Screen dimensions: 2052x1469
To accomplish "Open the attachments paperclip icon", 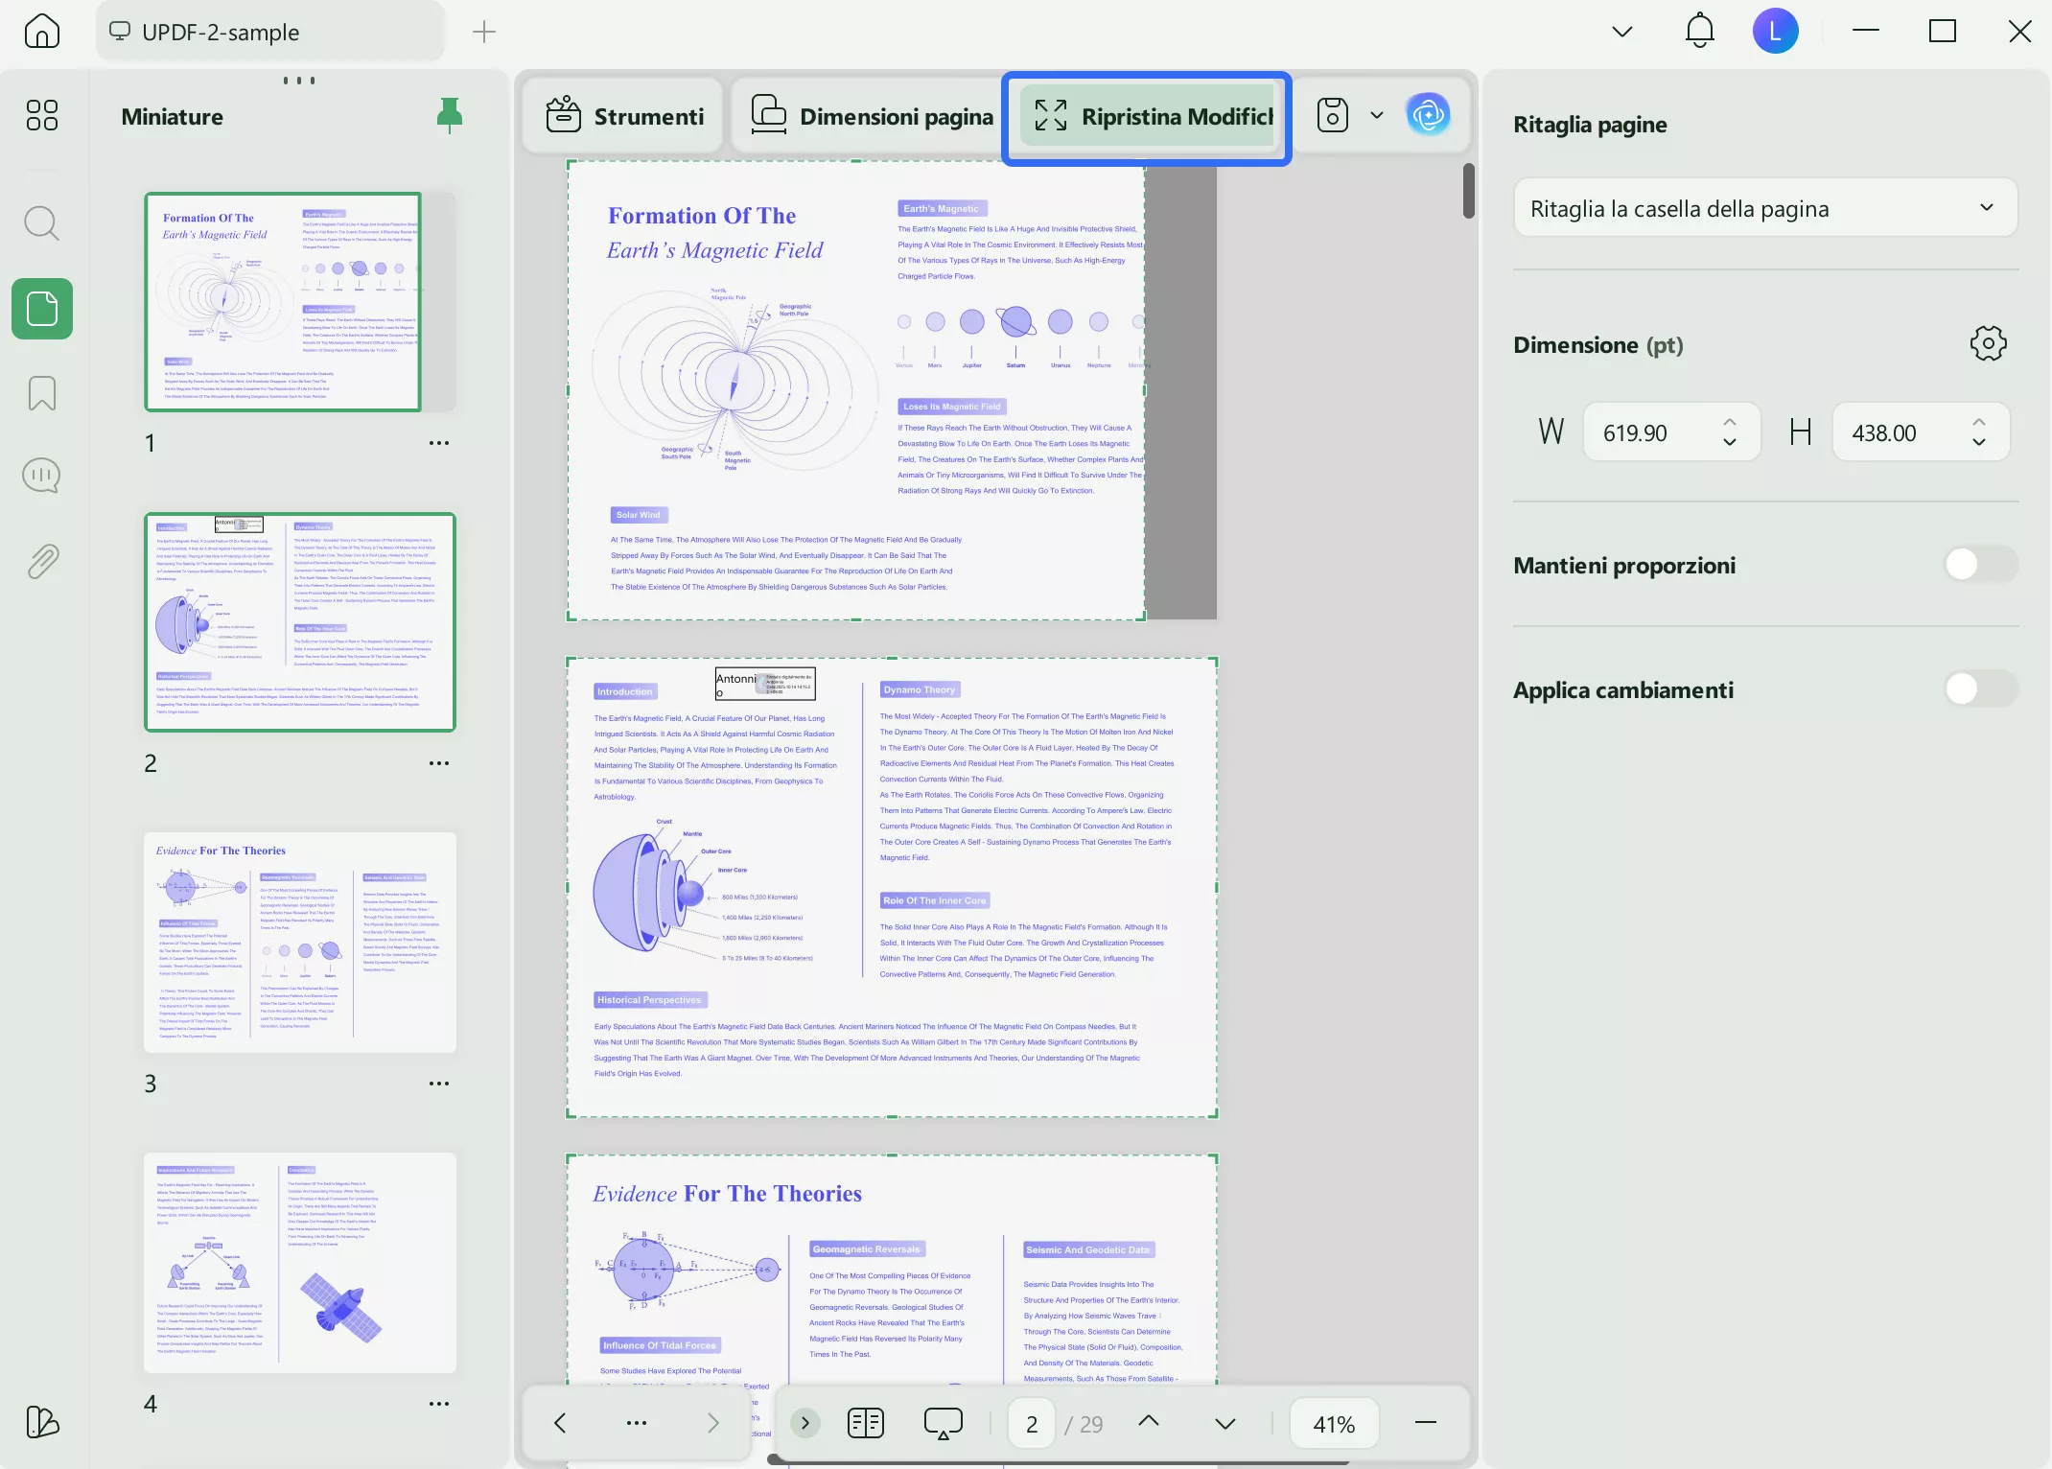I will [x=41, y=561].
